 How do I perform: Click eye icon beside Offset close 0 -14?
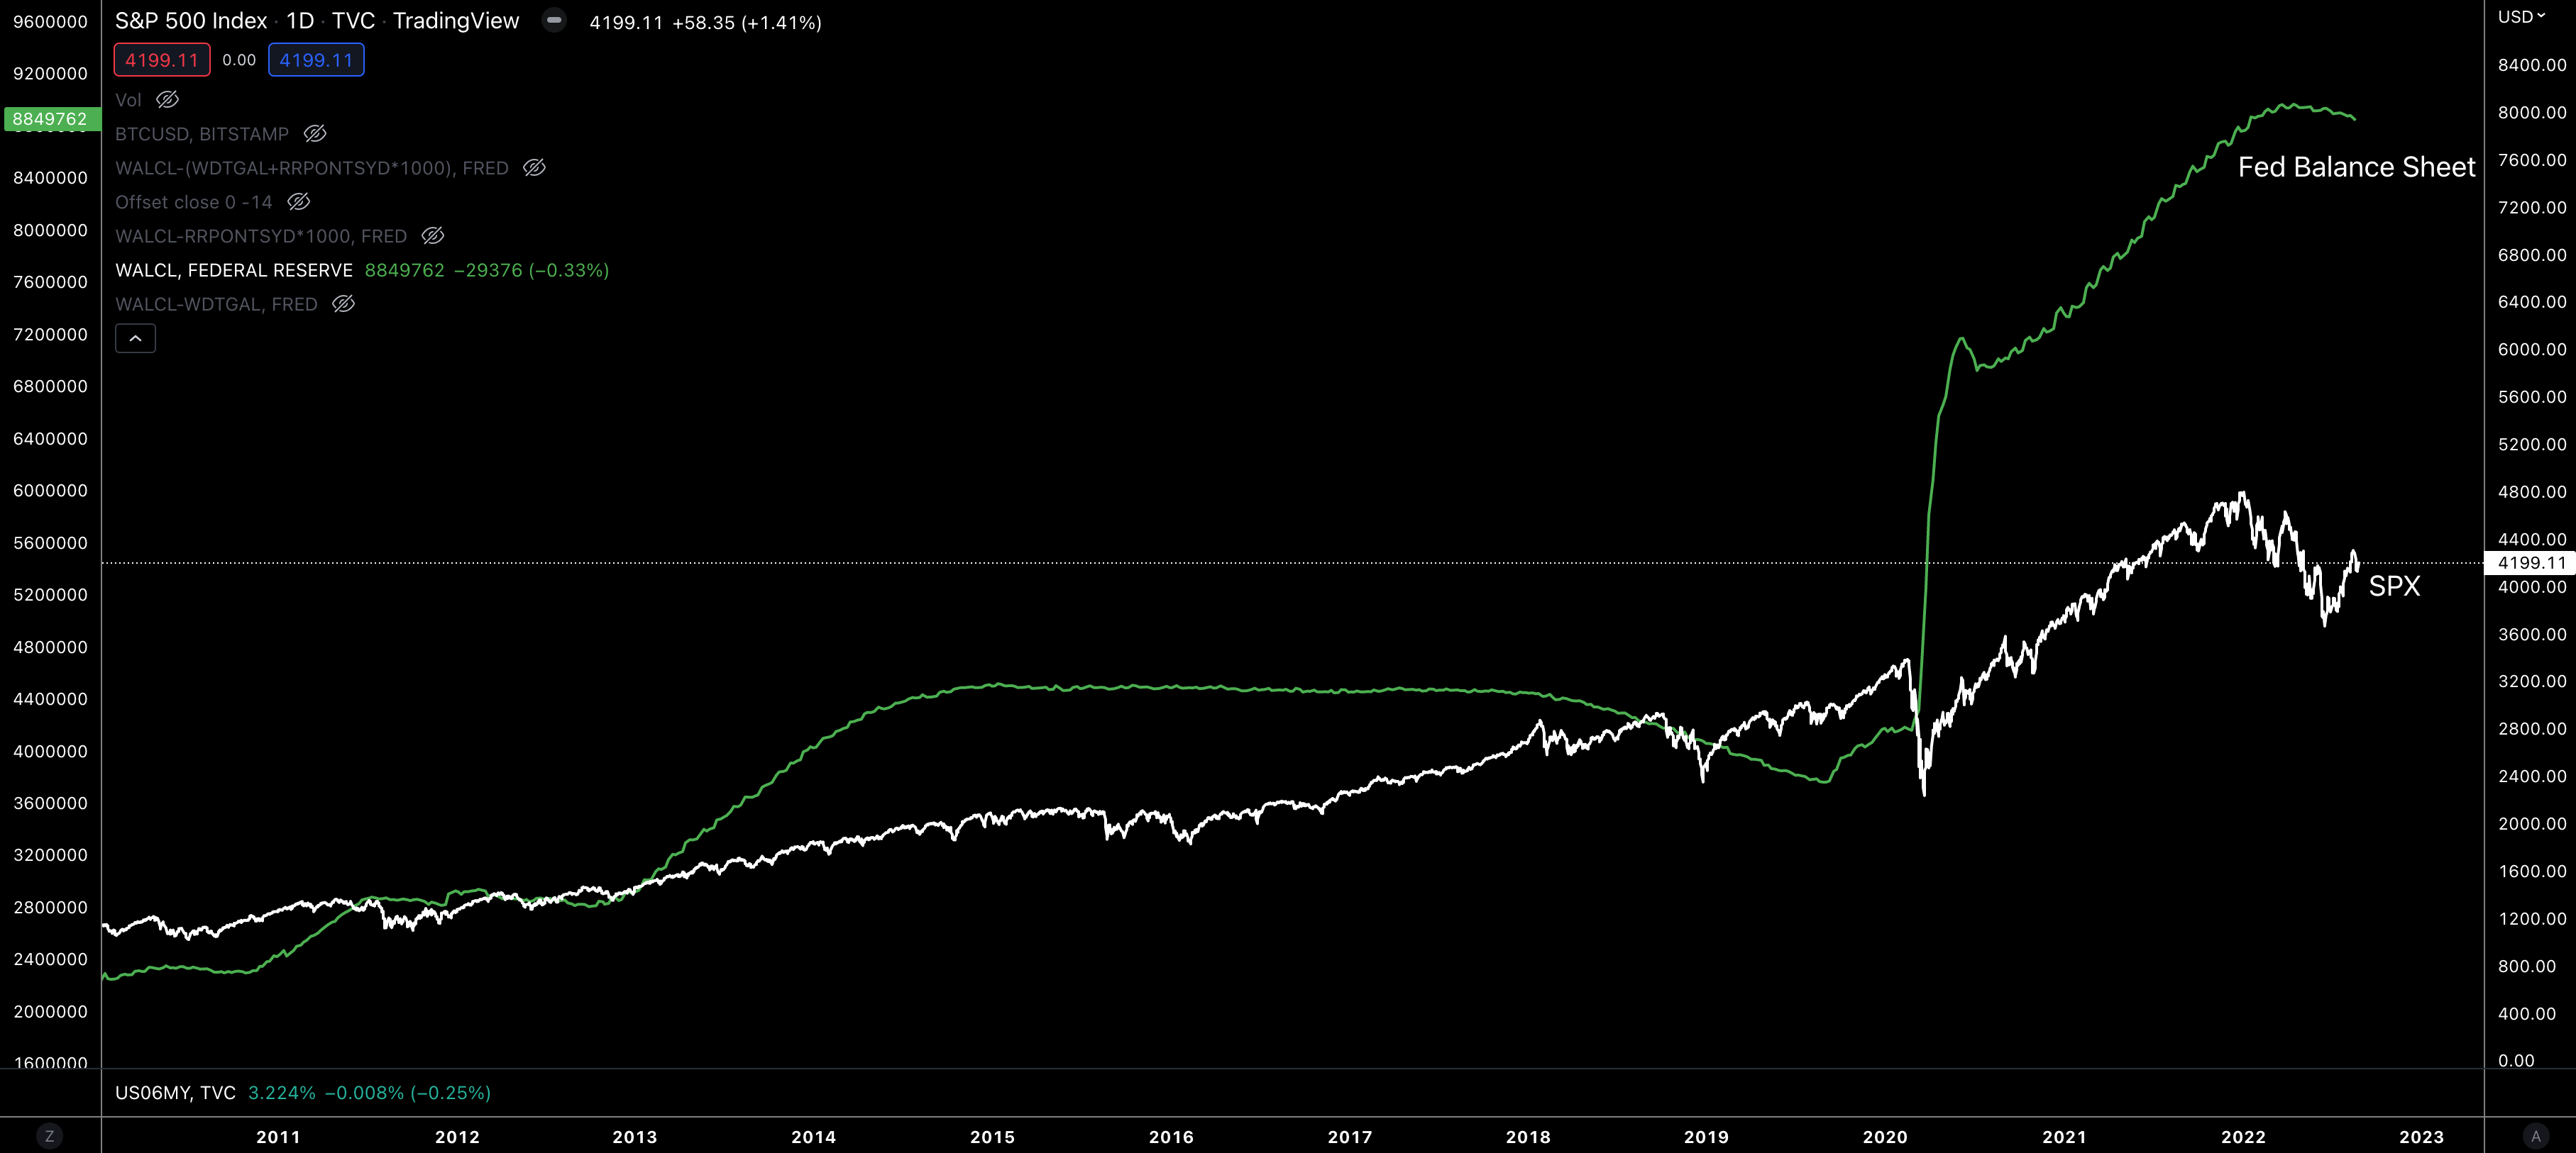click(x=298, y=202)
